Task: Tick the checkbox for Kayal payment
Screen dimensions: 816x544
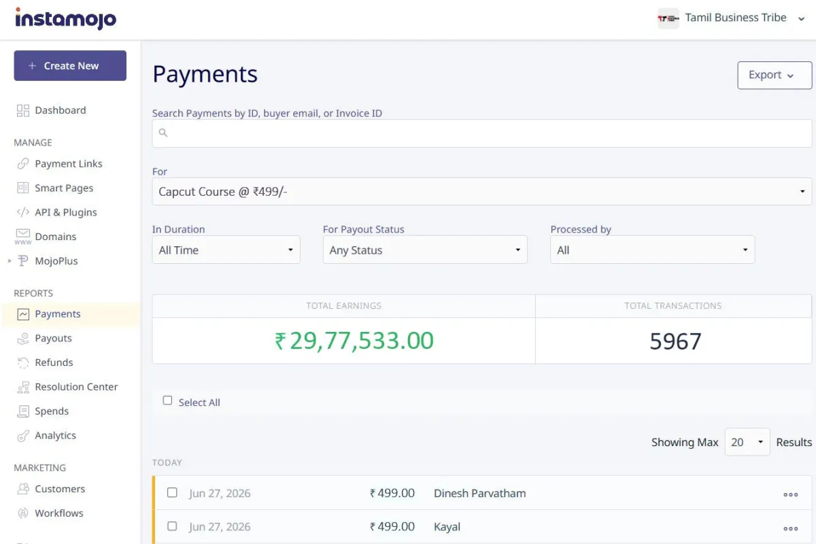Action: pyautogui.click(x=172, y=526)
